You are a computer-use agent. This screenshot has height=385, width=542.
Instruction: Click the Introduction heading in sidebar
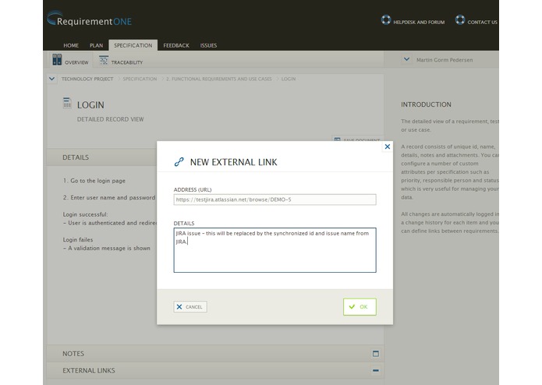426,104
